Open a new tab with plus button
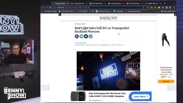The image size is (183, 103). 165,3
